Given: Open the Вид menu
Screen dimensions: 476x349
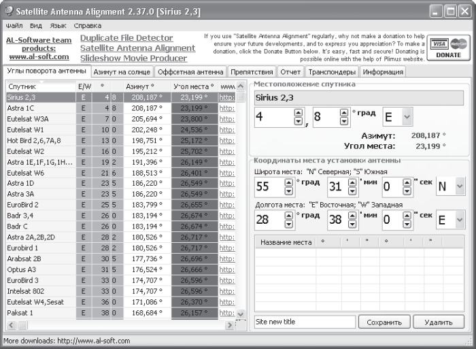Looking at the screenshot, I should click(x=36, y=26).
